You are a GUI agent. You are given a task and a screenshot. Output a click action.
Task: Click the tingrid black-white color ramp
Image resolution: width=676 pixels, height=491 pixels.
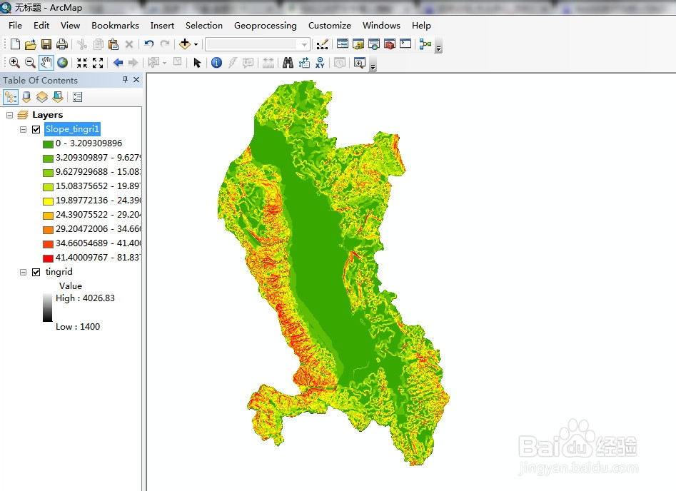[47, 308]
